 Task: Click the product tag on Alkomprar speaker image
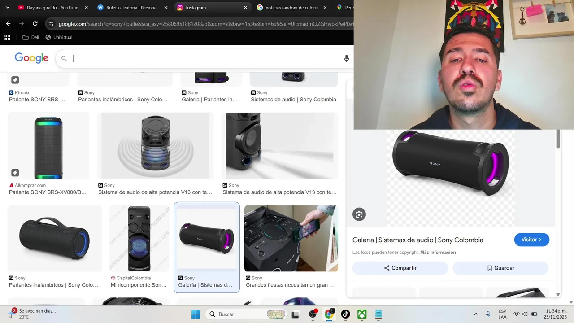point(15,173)
